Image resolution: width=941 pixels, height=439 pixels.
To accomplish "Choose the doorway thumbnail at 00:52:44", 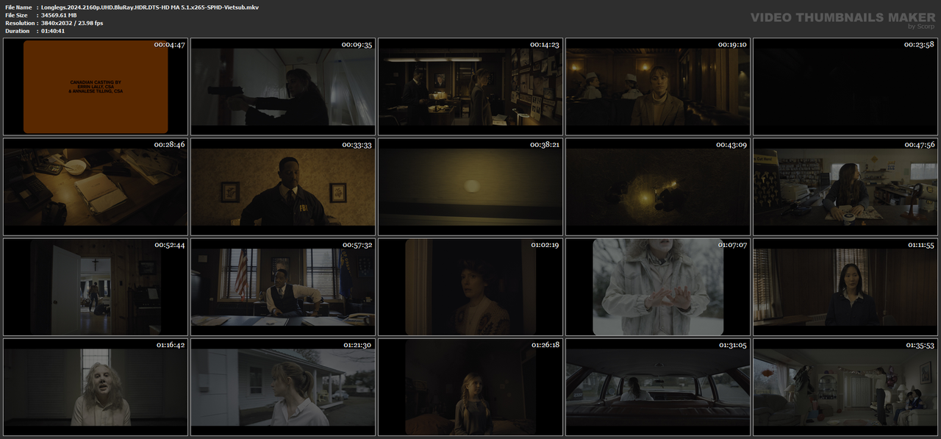I will [96, 287].
